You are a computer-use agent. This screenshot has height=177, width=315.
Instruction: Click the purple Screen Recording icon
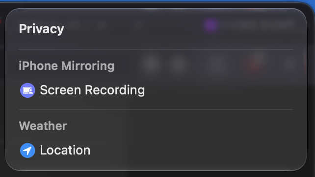tap(27, 90)
